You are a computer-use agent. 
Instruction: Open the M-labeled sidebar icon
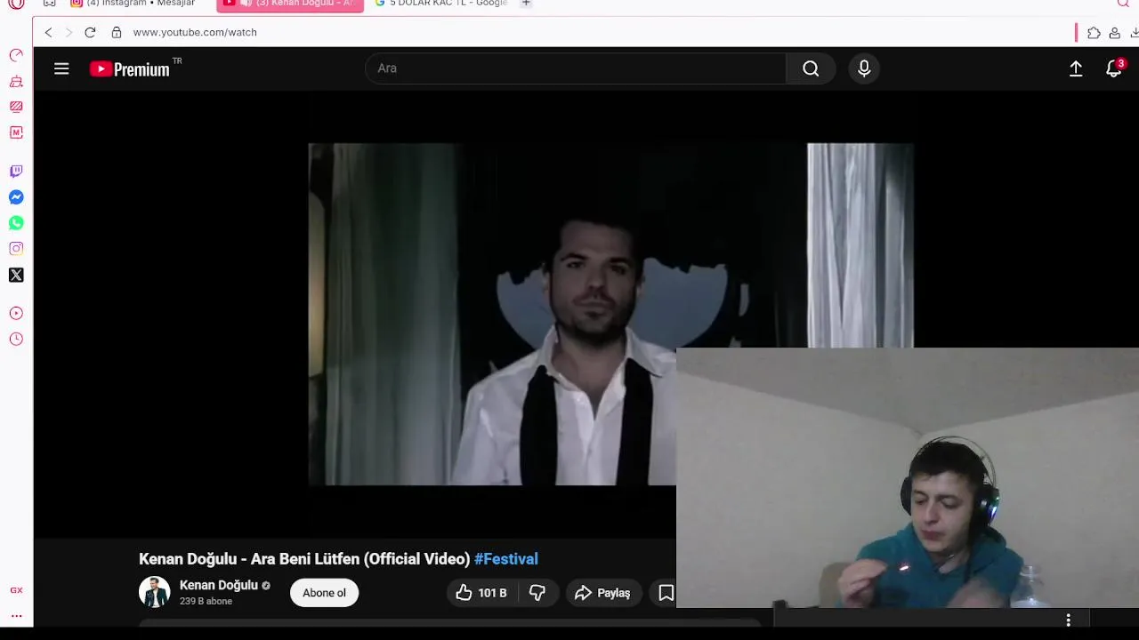coord(16,132)
